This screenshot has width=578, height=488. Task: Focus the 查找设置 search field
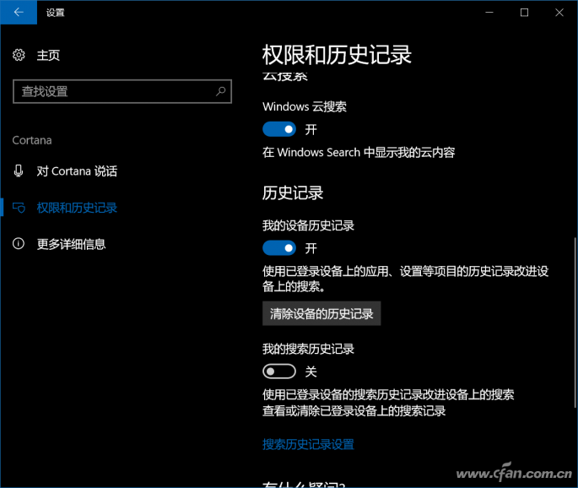[x=114, y=91]
